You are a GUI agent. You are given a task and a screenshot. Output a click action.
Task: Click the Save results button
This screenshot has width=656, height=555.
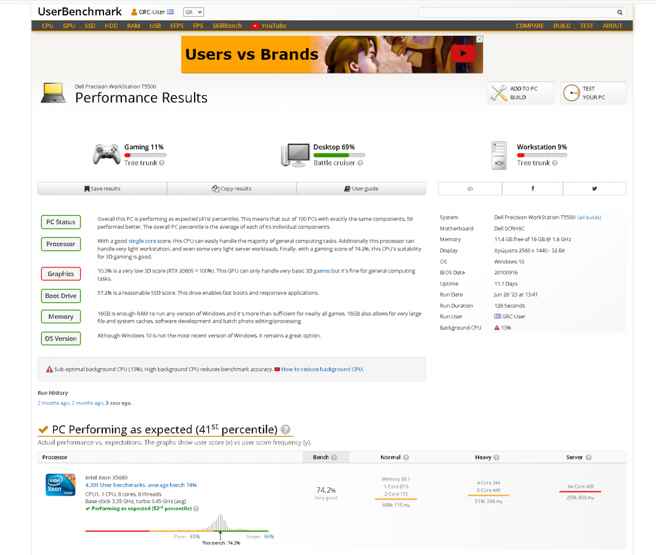pyautogui.click(x=102, y=189)
